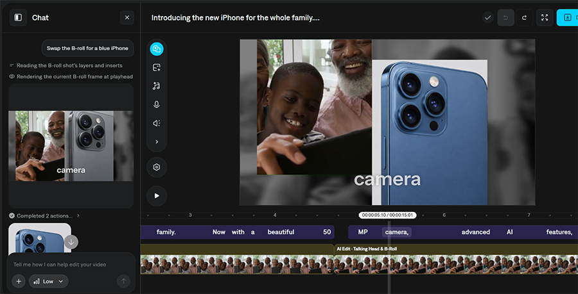578x294 pixels.
Task: Open the media insert tool
Action: click(157, 67)
